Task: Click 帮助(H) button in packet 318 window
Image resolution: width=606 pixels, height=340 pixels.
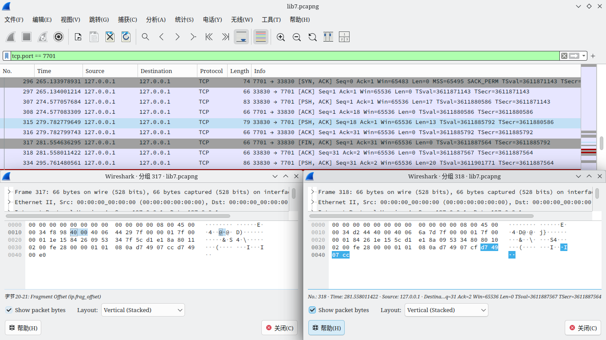Action: point(326,328)
